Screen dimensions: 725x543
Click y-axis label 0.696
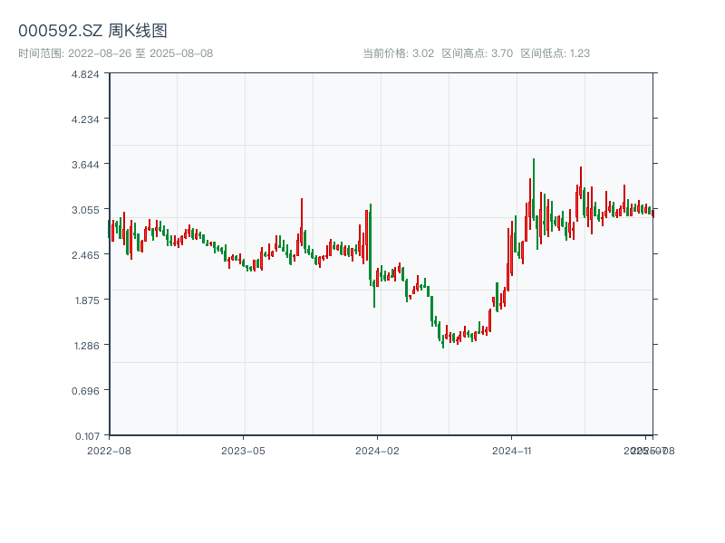click(x=85, y=391)
